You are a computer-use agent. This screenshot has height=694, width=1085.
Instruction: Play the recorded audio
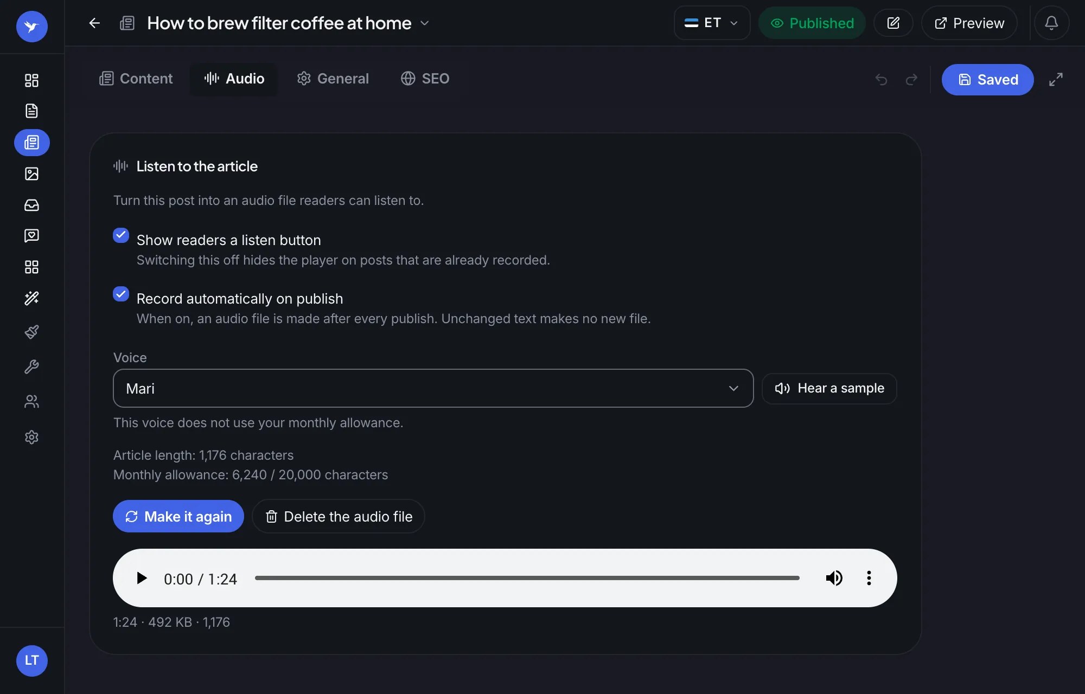(142, 578)
